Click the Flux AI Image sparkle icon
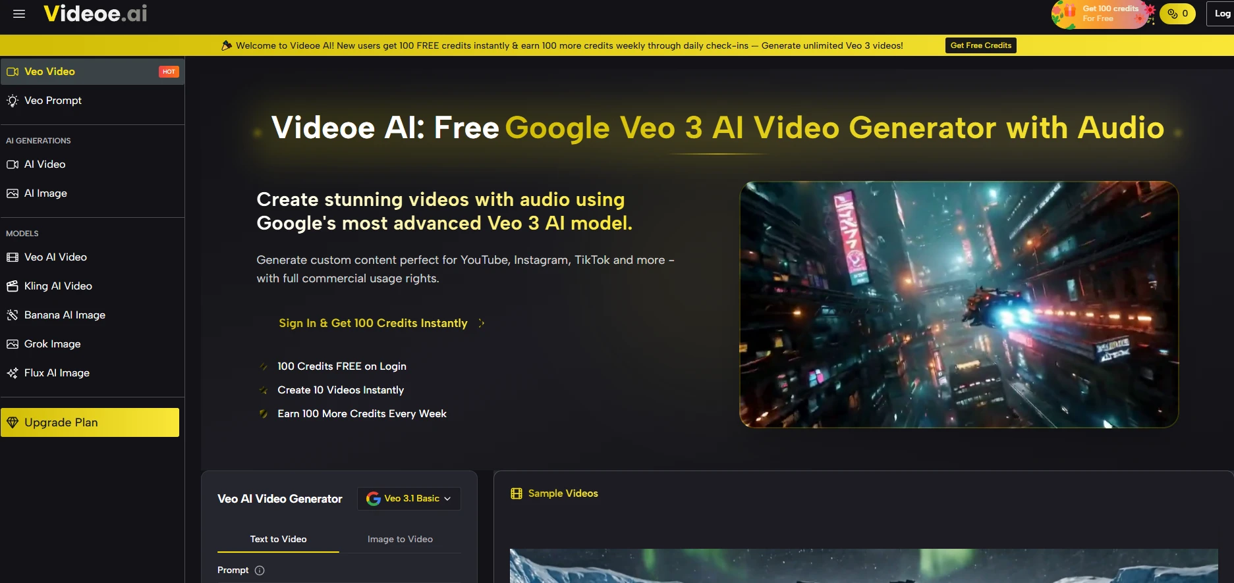The height and width of the screenshot is (583, 1234). tap(13, 373)
